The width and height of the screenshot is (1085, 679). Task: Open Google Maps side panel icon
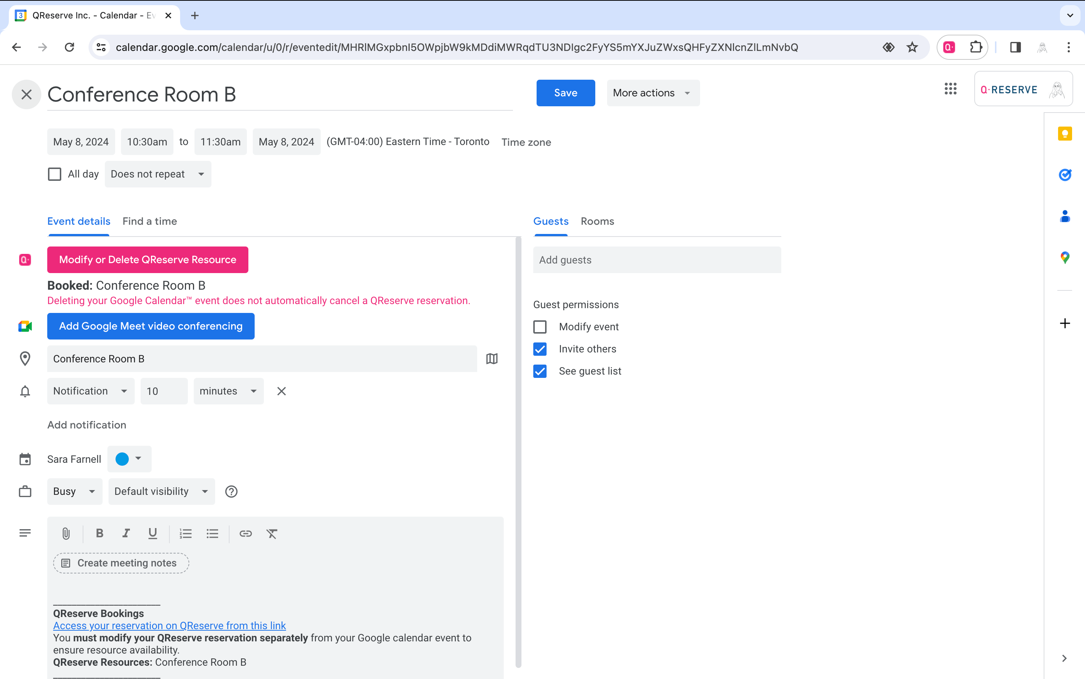tap(1065, 257)
